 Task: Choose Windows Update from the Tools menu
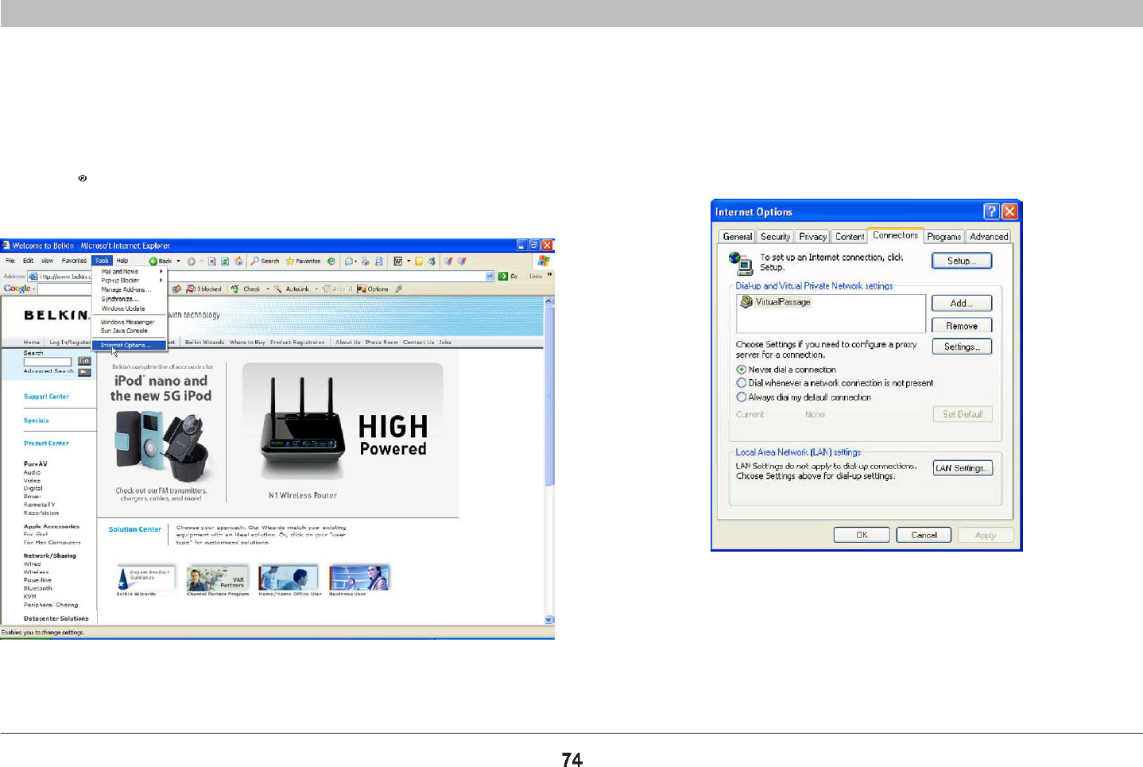coord(130,308)
